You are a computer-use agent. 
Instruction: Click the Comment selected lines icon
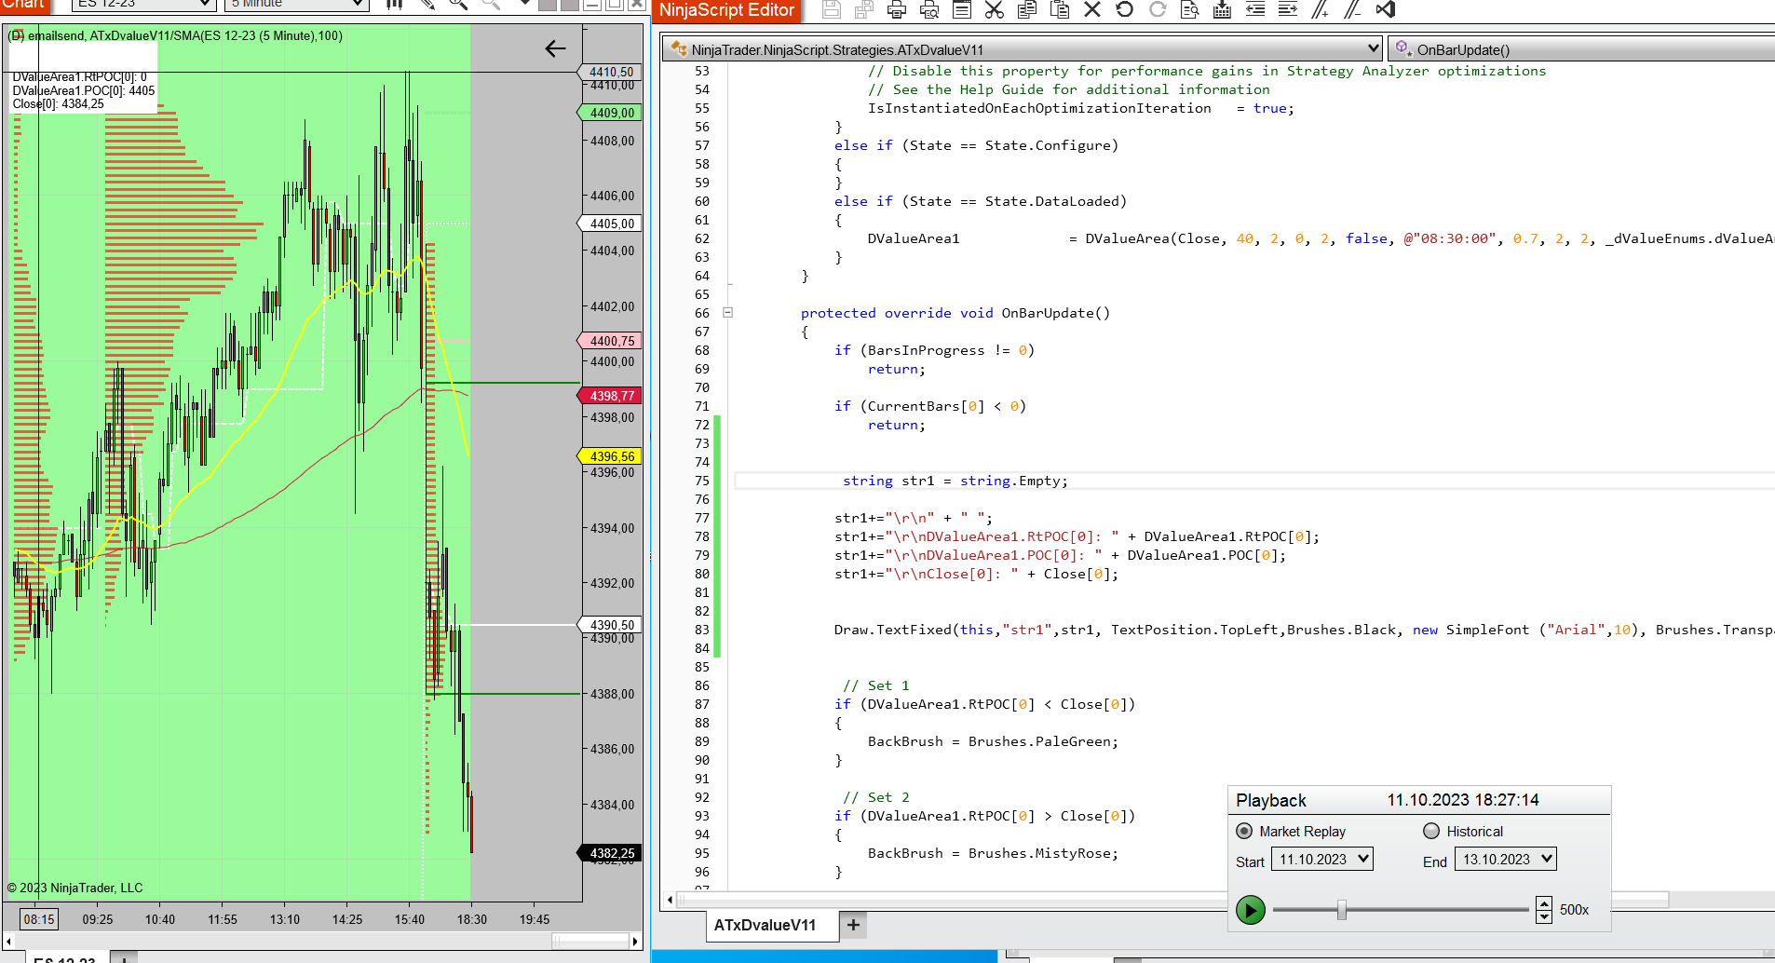click(1320, 10)
